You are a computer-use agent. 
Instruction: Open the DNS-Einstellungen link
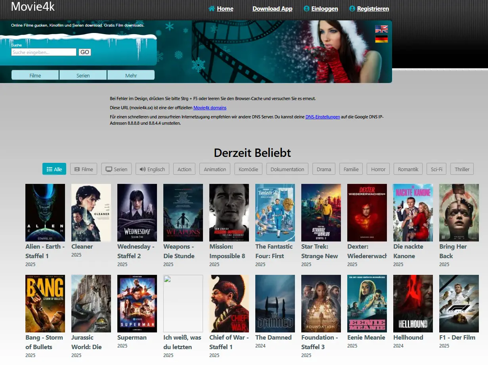tap(322, 117)
